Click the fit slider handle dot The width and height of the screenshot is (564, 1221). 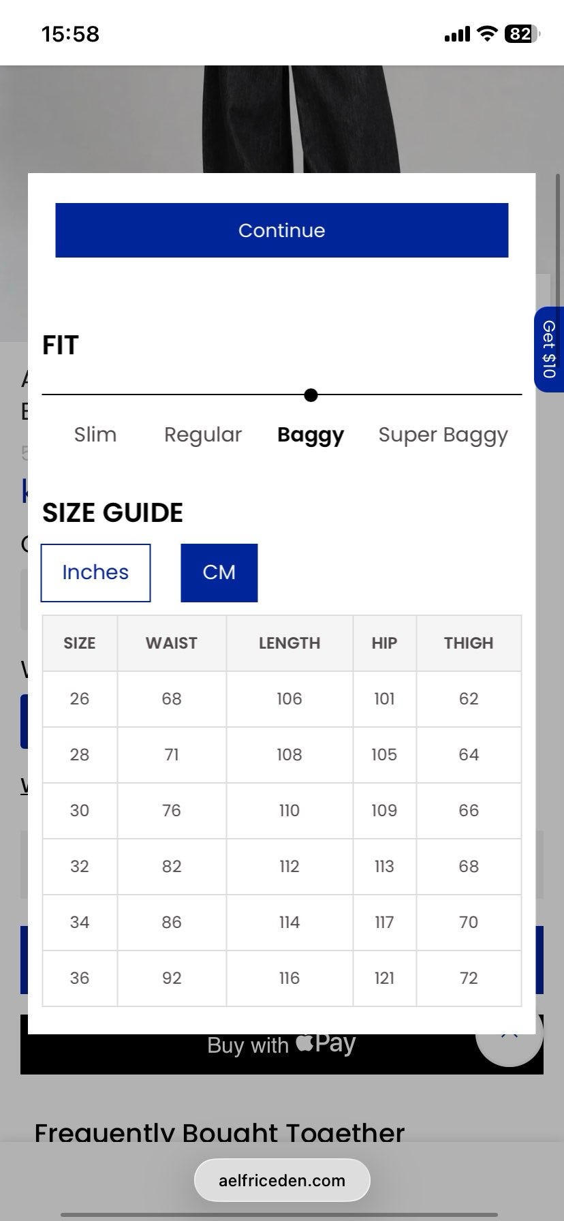tap(311, 395)
